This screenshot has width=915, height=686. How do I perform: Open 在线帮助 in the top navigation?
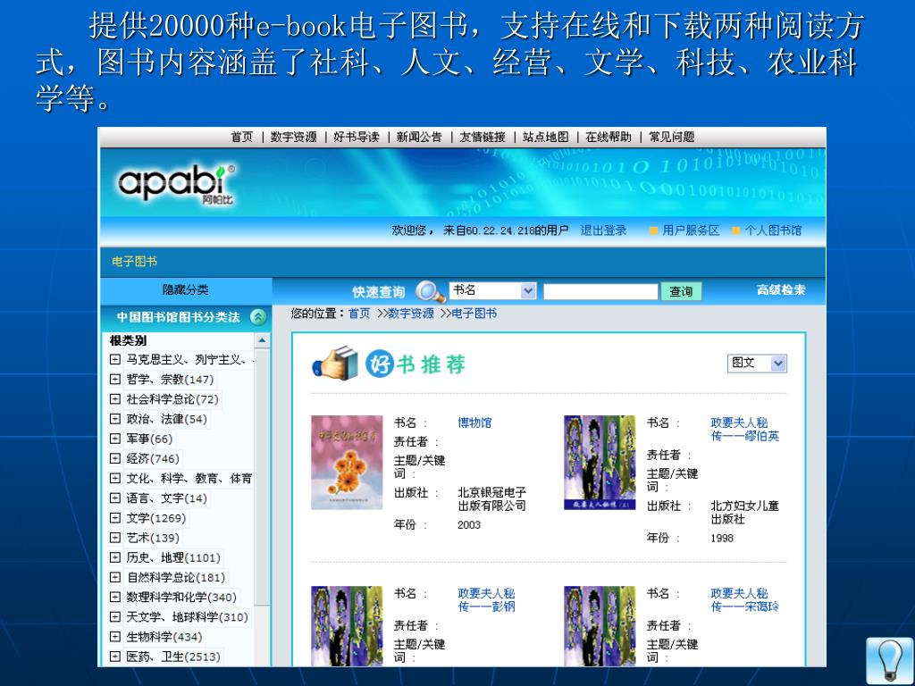[x=608, y=137]
